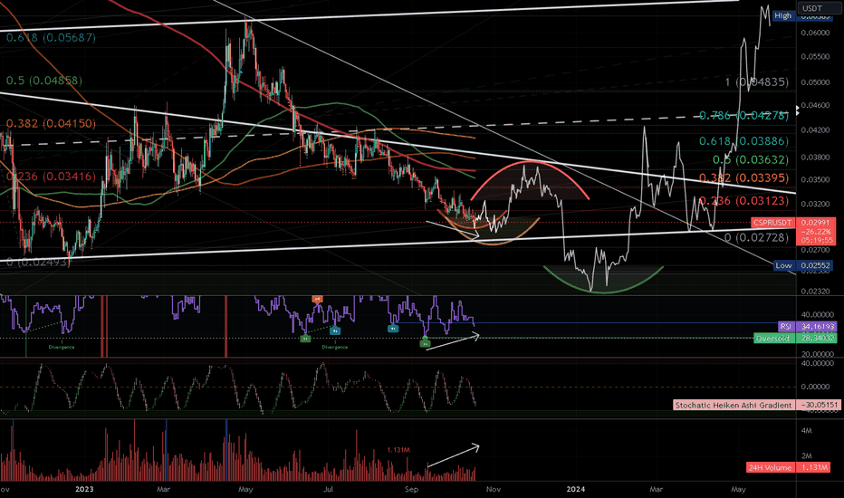Image resolution: width=844 pixels, height=498 pixels.
Task: Select Fibonacci level 0 (0.02493)
Action: tap(39, 262)
